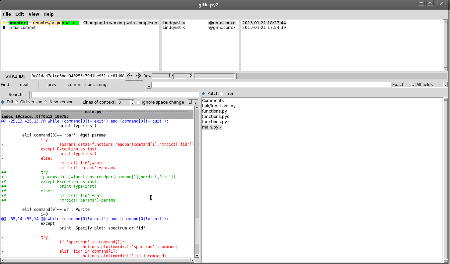Click the diff horizontal scrollbar left arrow
The height and width of the screenshot is (264, 450).
pyautogui.click(x=3, y=261)
